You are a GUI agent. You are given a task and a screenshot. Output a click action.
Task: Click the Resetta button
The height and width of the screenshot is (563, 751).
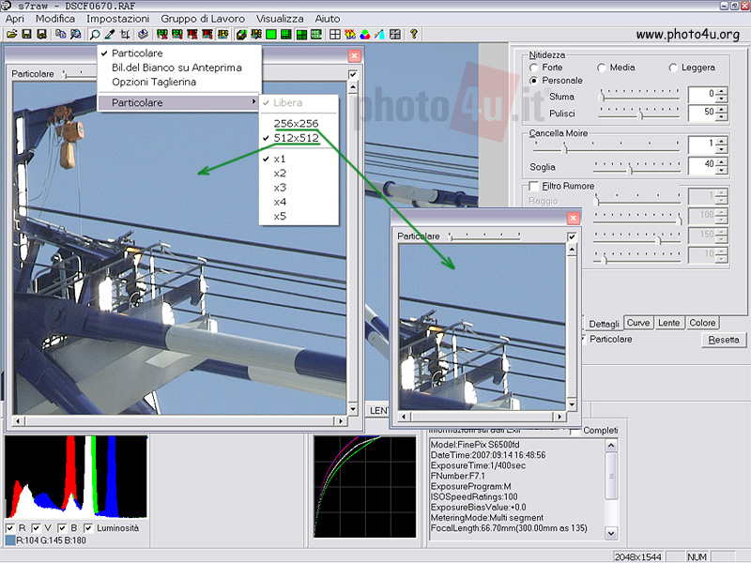(x=724, y=340)
